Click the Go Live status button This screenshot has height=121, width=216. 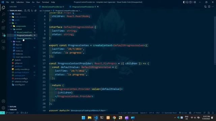pyautogui.click(x=183, y=113)
